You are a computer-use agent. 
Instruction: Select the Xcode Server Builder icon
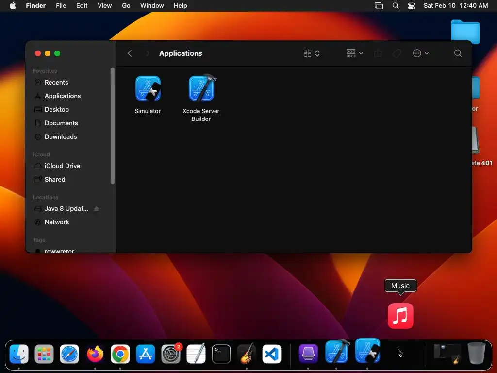coord(202,88)
